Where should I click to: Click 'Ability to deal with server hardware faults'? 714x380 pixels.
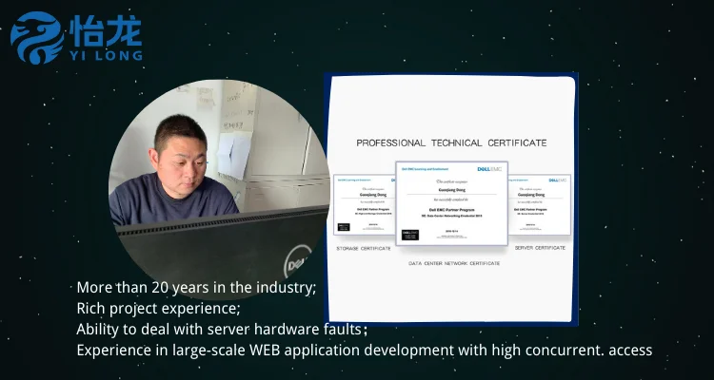point(221,329)
